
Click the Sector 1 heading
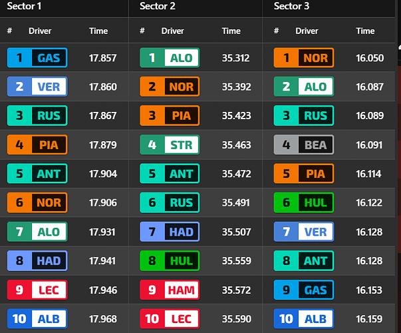[x=25, y=7]
